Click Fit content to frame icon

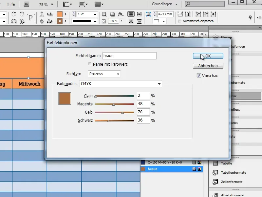(x=198, y=14)
